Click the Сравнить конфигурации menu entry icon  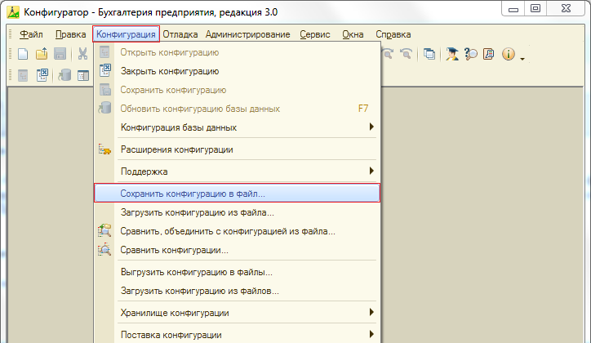click(104, 250)
